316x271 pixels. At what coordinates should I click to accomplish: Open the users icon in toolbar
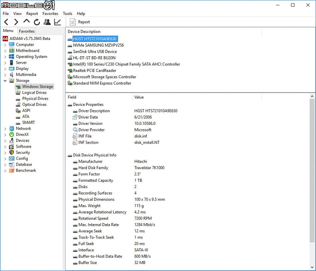click(x=47, y=22)
